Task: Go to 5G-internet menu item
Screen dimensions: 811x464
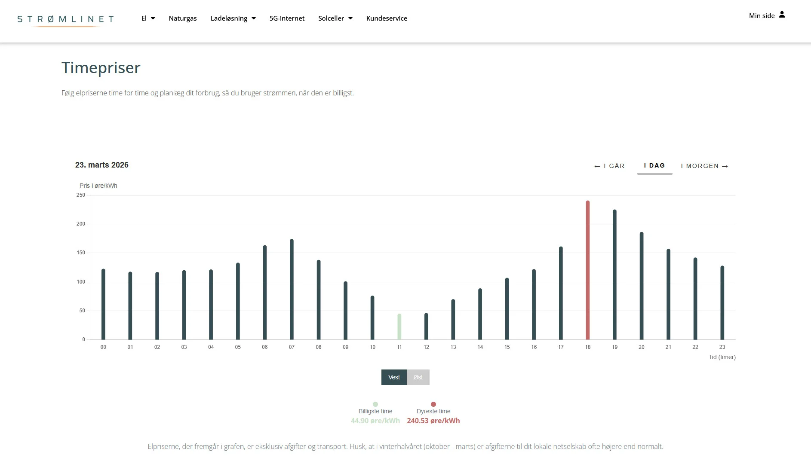Action: pos(287,18)
